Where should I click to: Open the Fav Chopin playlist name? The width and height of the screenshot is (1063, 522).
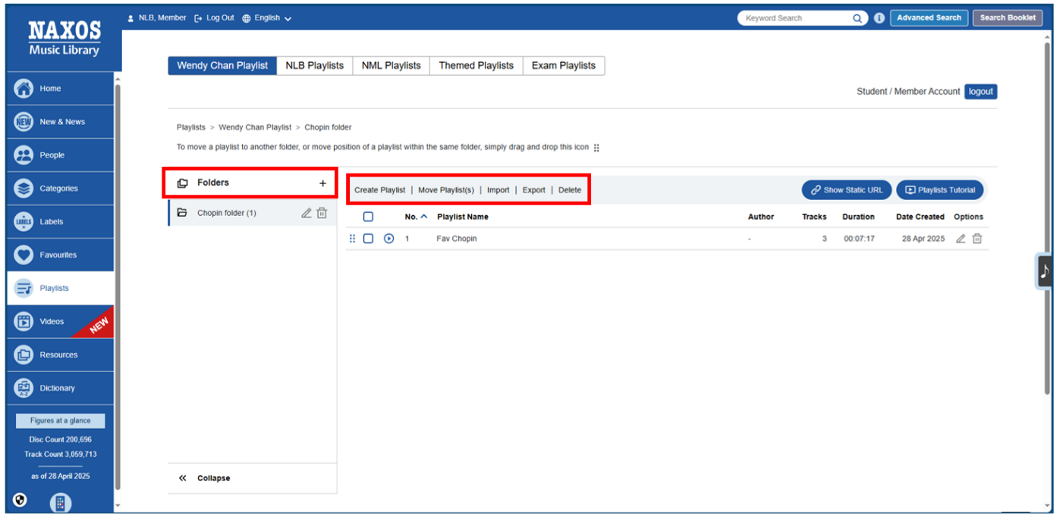457,239
